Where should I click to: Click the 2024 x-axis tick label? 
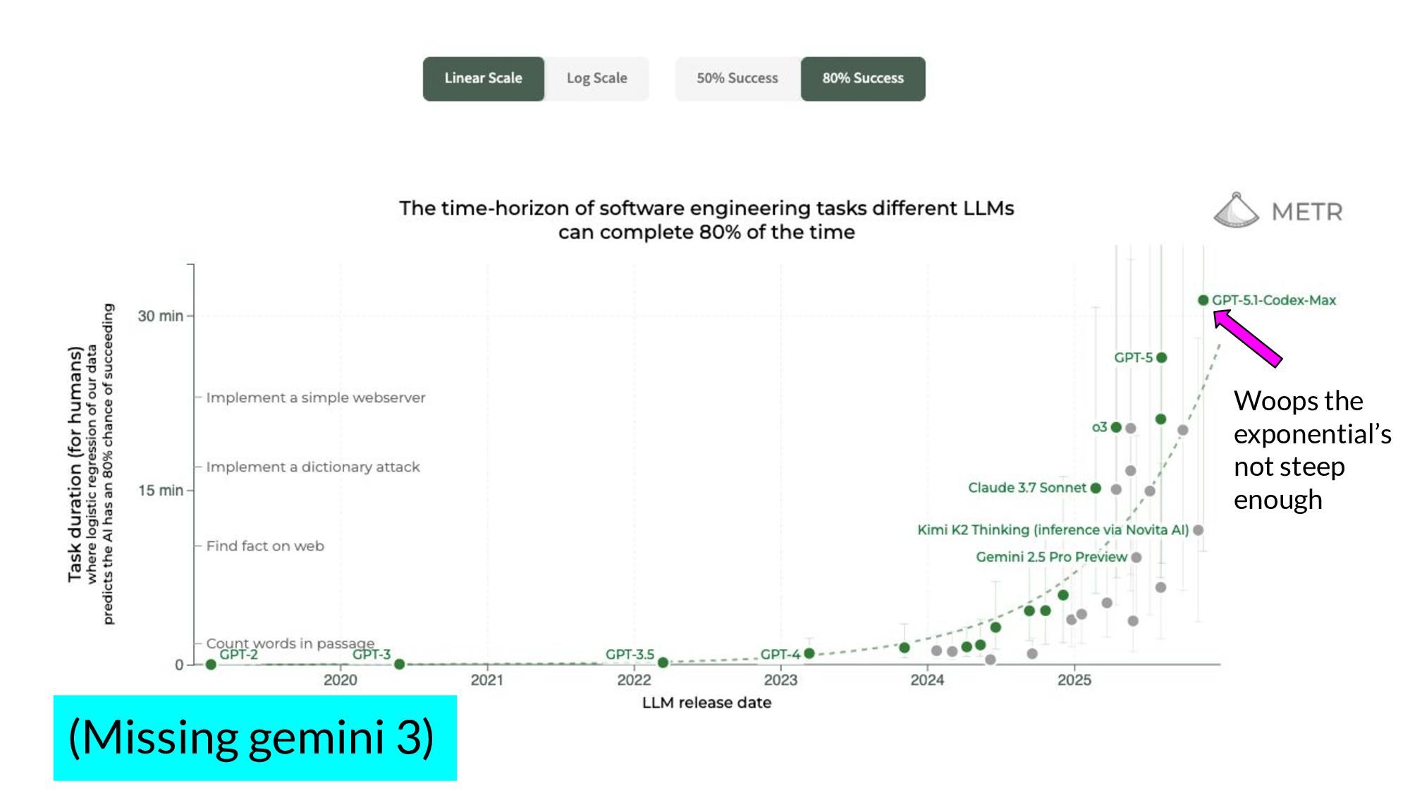pos(927,680)
